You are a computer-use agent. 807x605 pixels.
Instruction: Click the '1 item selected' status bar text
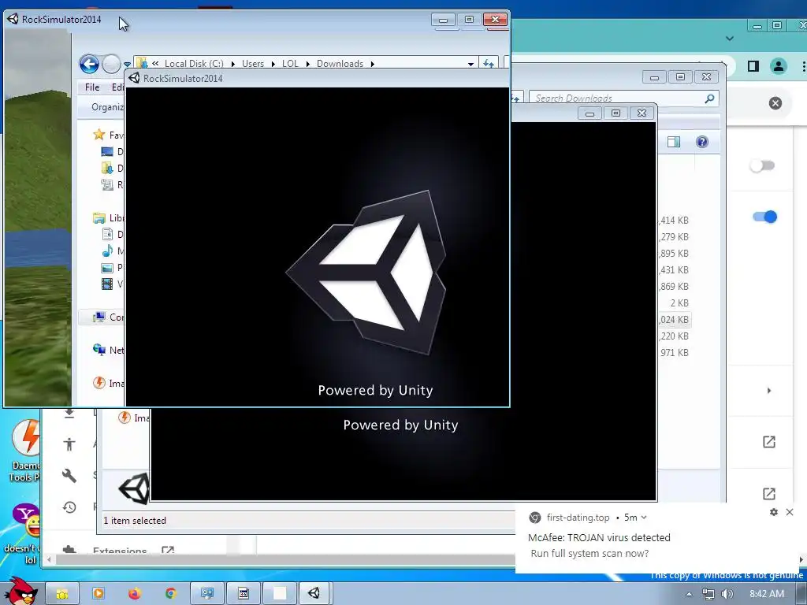(x=135, y=521)
